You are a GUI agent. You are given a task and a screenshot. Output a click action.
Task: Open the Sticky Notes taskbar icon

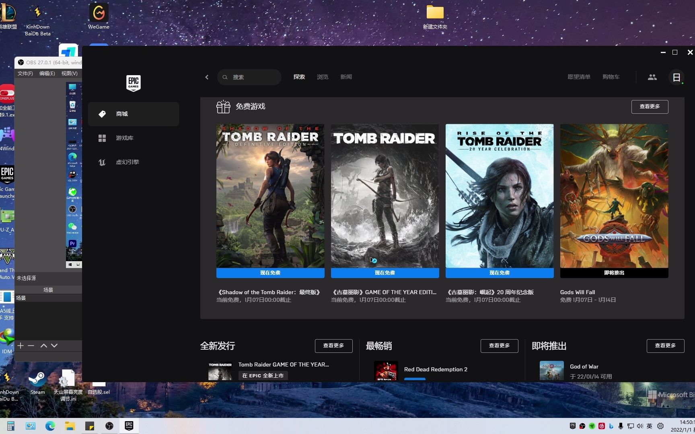[90, 426]
